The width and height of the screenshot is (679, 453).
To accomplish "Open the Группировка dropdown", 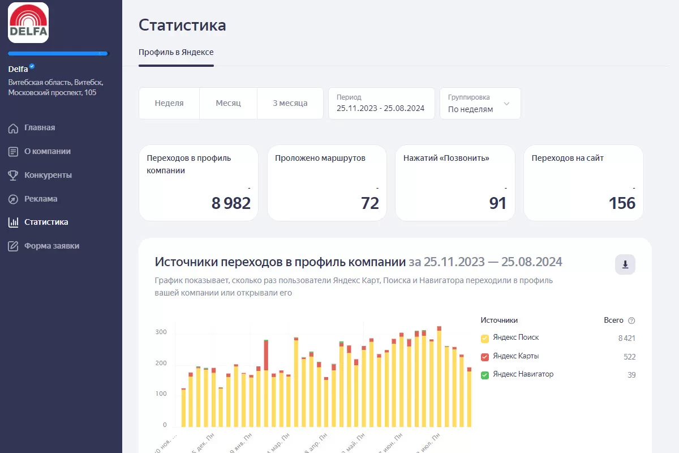I will (x=480, y=103).
